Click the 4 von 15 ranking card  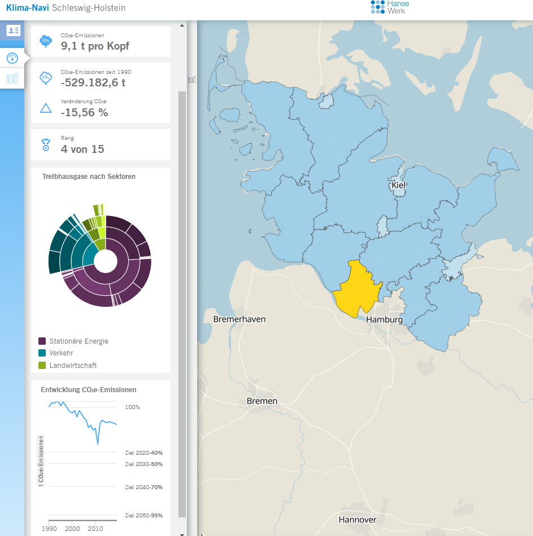point(101,145)
